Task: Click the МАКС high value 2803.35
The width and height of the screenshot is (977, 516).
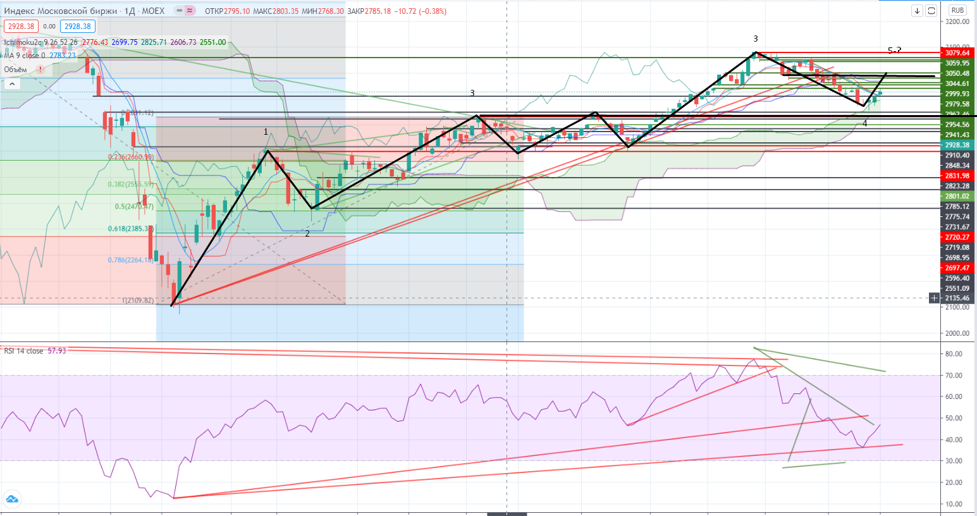Action: tap(286, 11)
